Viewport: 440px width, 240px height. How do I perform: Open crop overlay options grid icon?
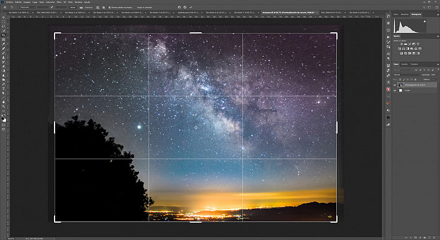[98, 8]
